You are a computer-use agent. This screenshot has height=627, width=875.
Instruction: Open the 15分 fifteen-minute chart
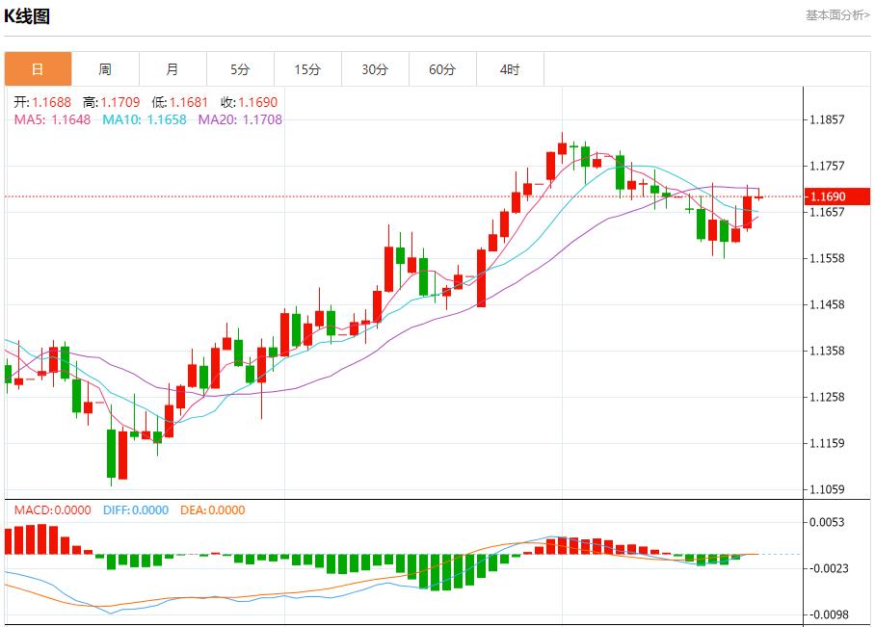tap(306, 68)
